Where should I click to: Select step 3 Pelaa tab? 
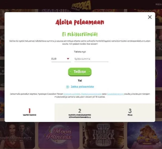coord(130,112)
